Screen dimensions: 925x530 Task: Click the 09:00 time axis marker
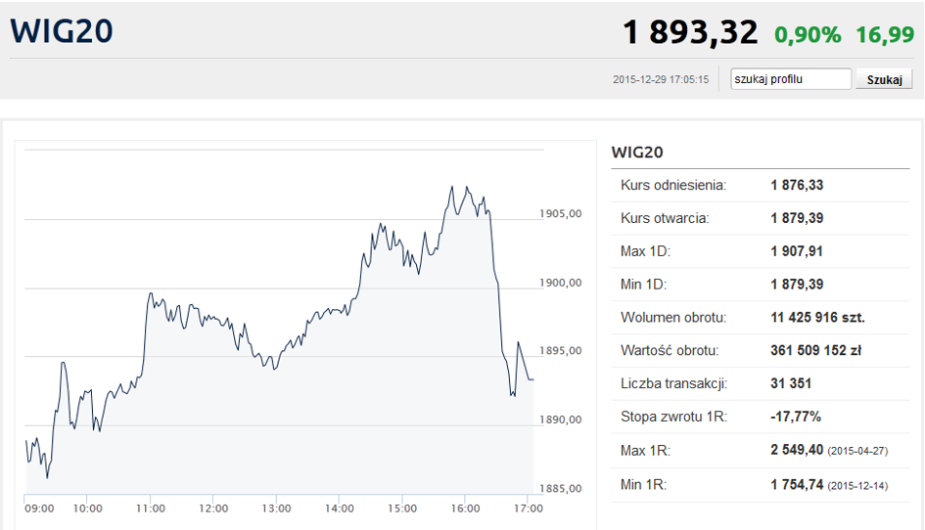[x=39, y=508]
